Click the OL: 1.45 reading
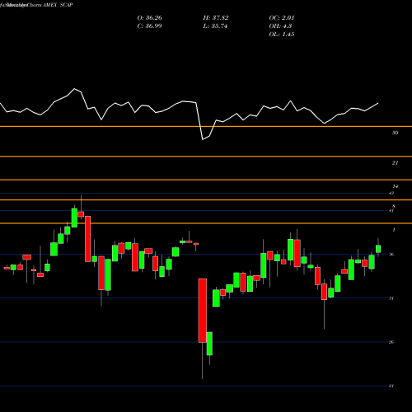The height and width of the screenshot is (412, 412). [282, 35]
